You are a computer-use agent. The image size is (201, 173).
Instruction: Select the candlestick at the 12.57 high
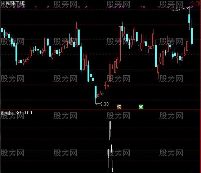point(189,19)
